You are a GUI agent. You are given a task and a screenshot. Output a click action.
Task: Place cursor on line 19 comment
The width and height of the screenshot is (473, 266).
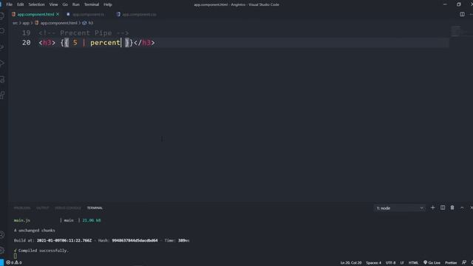tap(84, 33)
